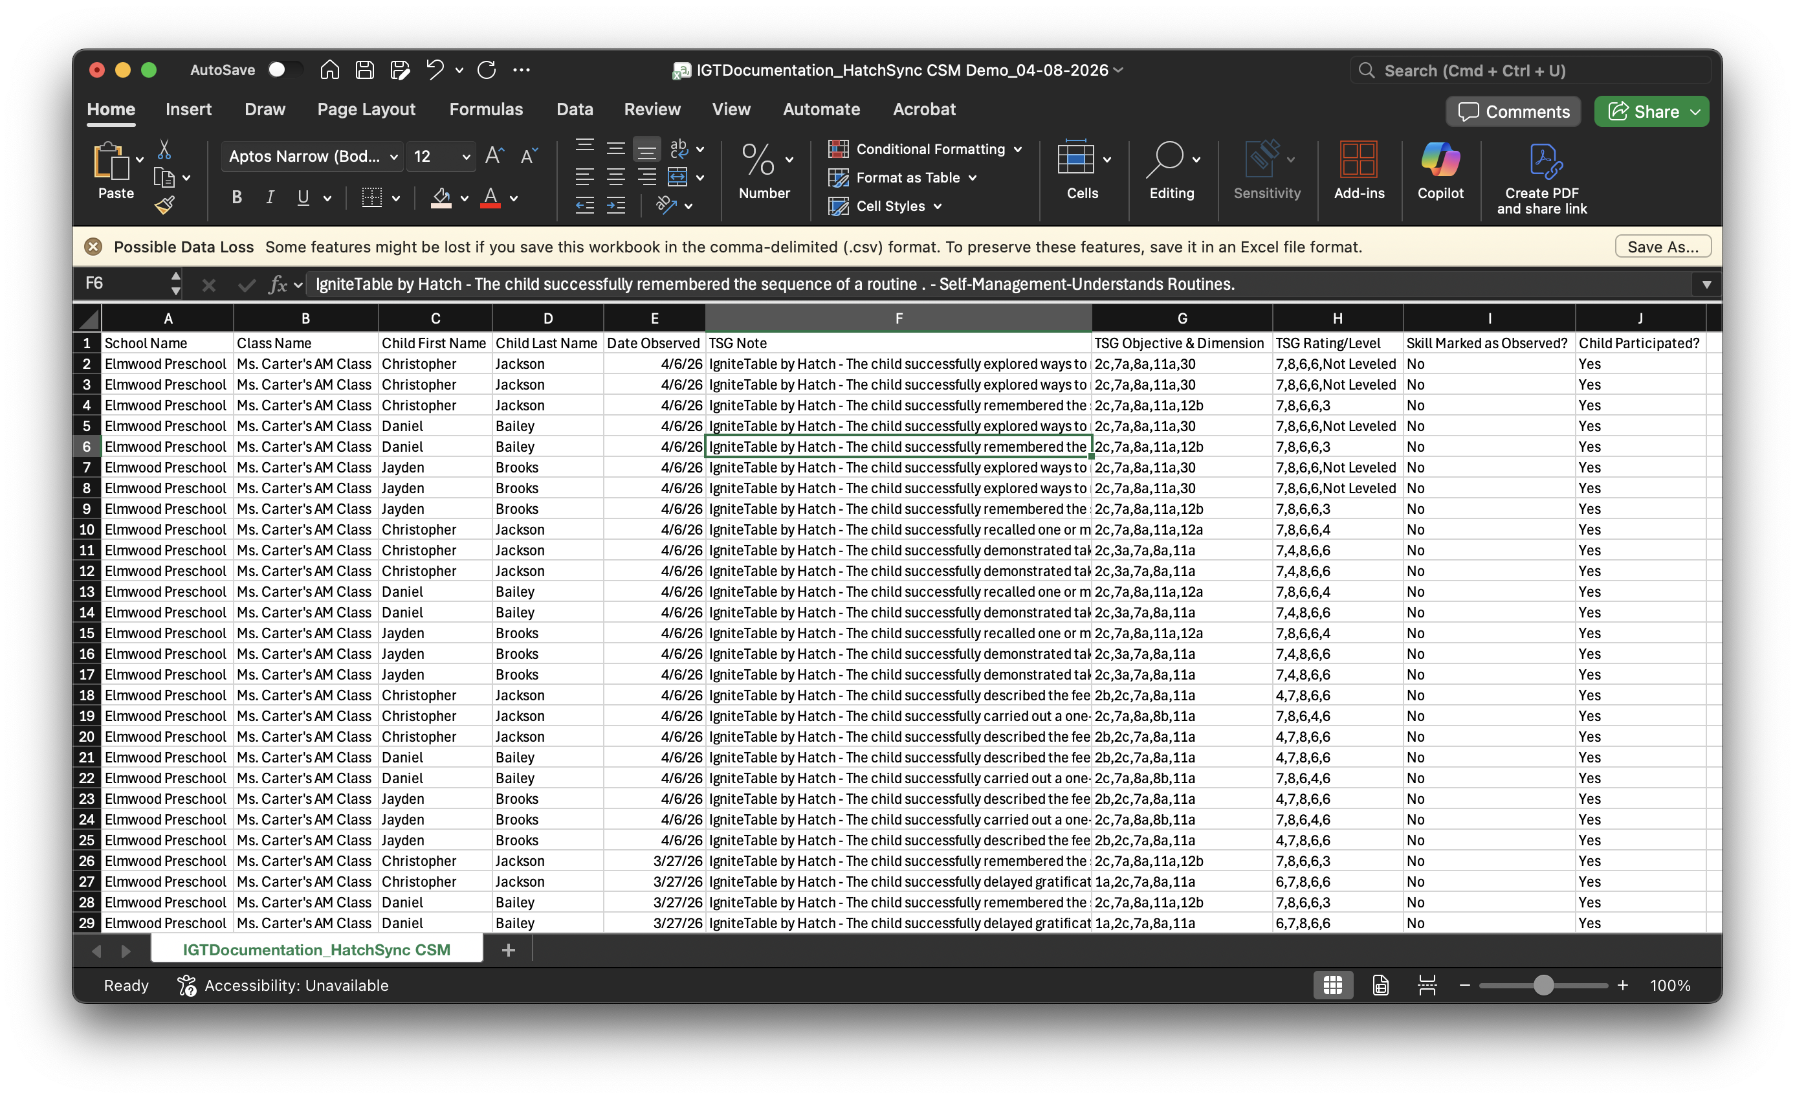Click the red Font Color swatch
The width and height of the screenshot is (1795, 1099).
point(491,197)
